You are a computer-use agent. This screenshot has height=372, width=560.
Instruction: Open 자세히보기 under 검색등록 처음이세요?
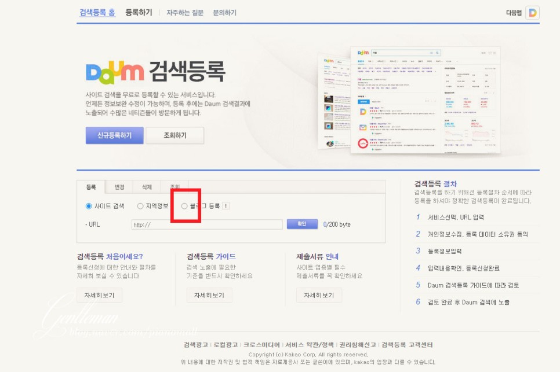pyautogui.click(x=99, y=296)
